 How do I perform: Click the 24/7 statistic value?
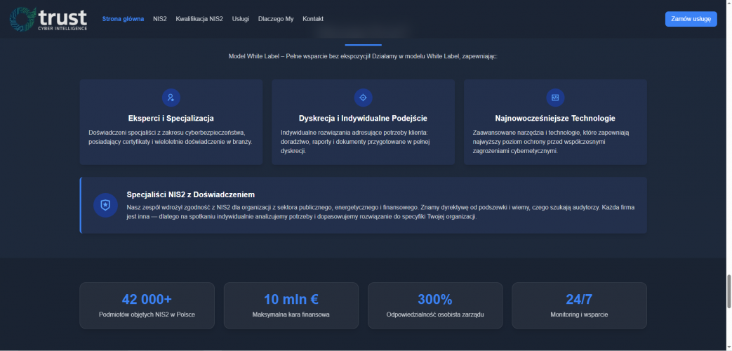[x=579, y=299]
